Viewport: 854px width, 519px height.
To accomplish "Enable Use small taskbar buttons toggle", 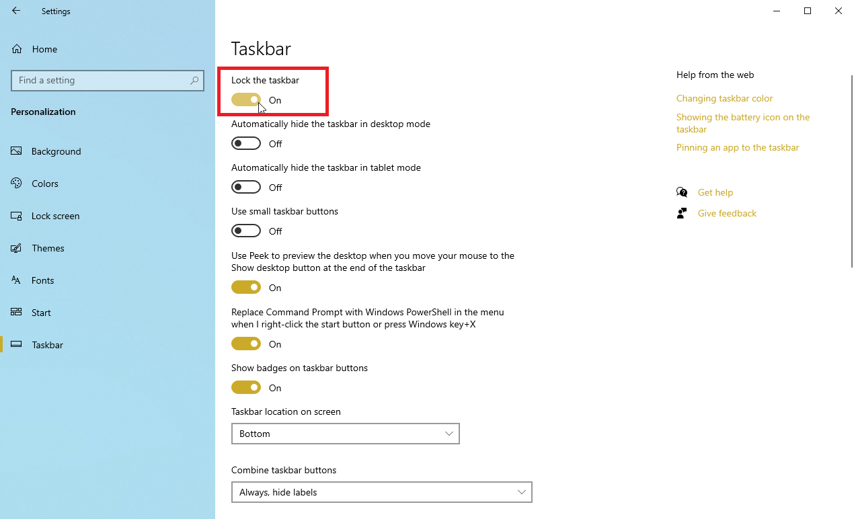I will point(246,231).
